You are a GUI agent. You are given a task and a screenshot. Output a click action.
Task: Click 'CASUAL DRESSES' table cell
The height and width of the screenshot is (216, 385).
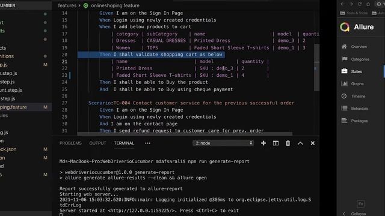pyautogui.click(x=166, y=40)
